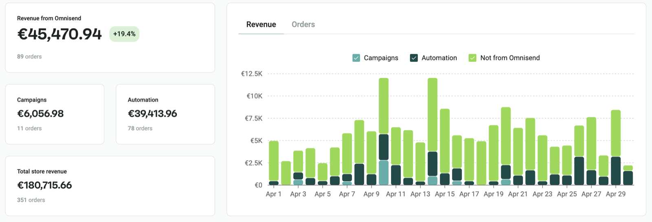Click the Apr 9 axis label
This screenshot has height=222, width=652.
tap(371, 194)
